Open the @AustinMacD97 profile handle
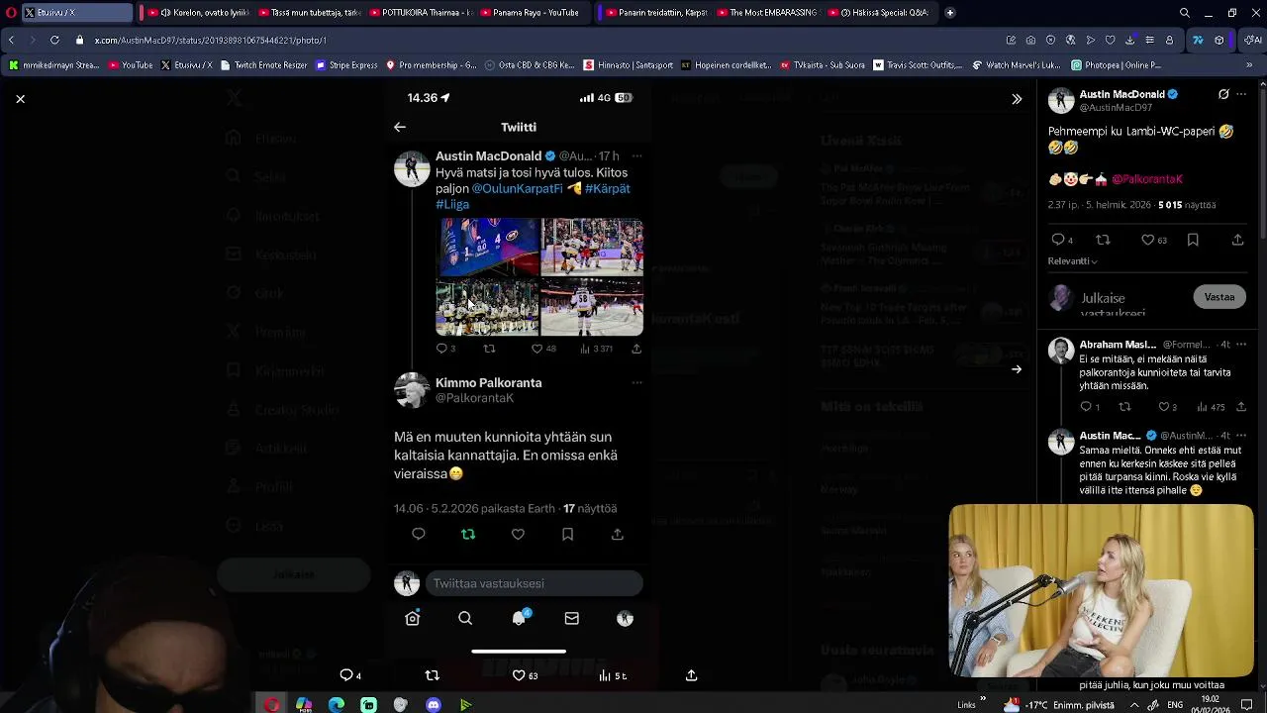This screenshot has width=1267, height=713. [1116, 107]
